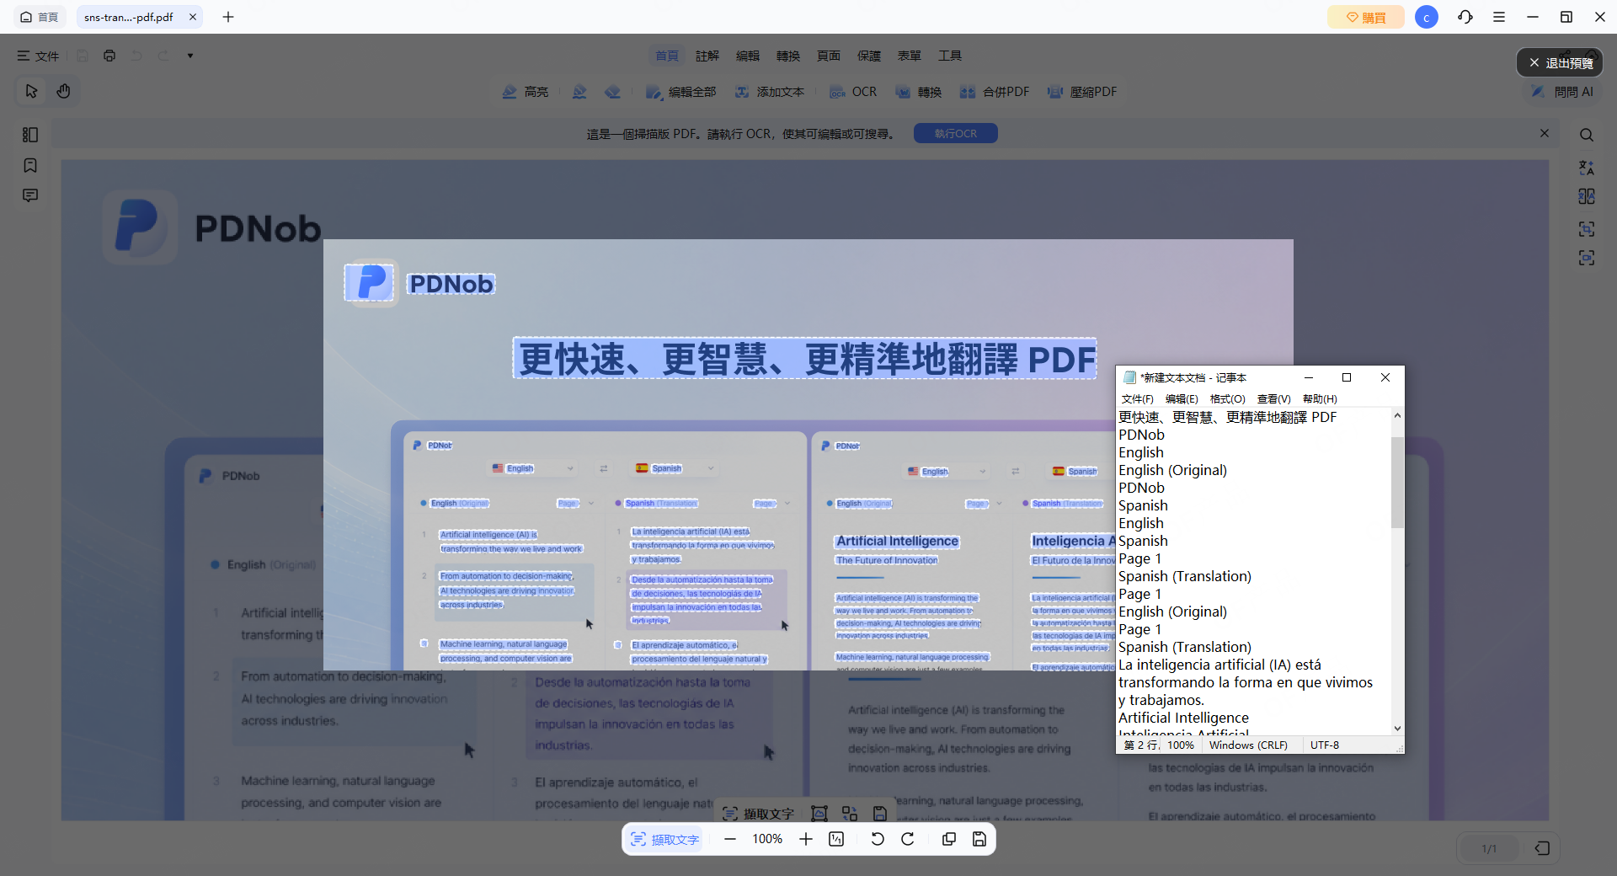
Task: Add a new tab with the plus button
Action: coord(228,17)
